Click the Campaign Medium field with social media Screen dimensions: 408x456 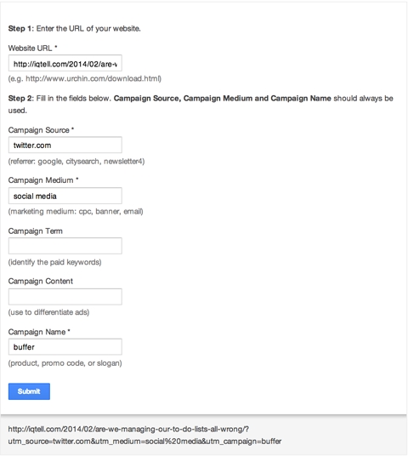point(65,196)
